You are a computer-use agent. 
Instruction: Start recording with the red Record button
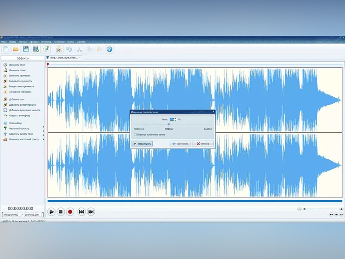[70, 212]
